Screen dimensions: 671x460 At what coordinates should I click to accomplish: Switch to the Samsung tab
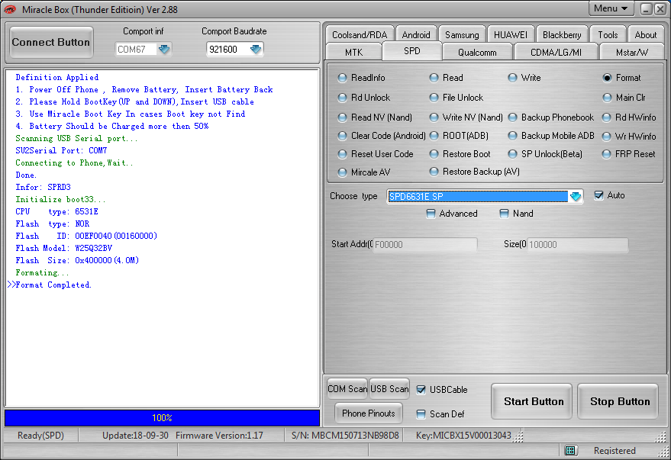pos(462,34)
